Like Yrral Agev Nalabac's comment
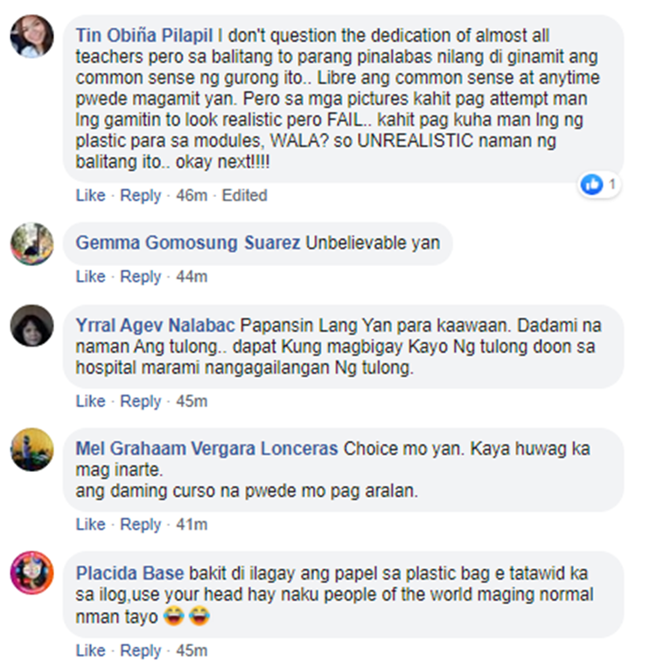The height and width of the screenshot is (661, 656). point(90,401)
